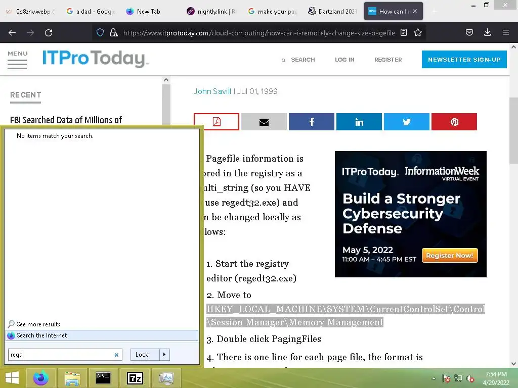
Task: Click Register Now! in the cybersecurity ad
Action: click(x=450, y=255)
